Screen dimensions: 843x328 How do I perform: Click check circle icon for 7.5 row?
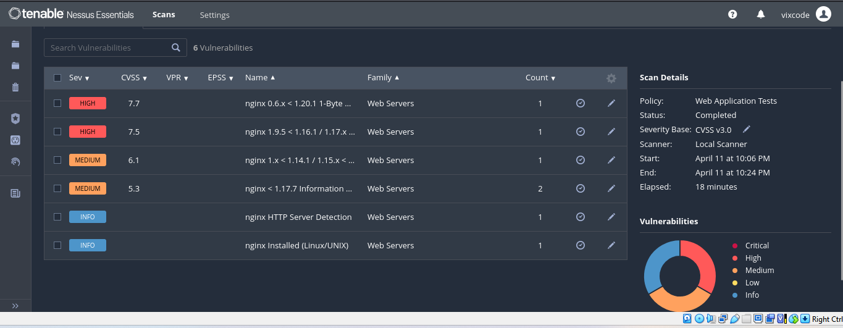581,132
